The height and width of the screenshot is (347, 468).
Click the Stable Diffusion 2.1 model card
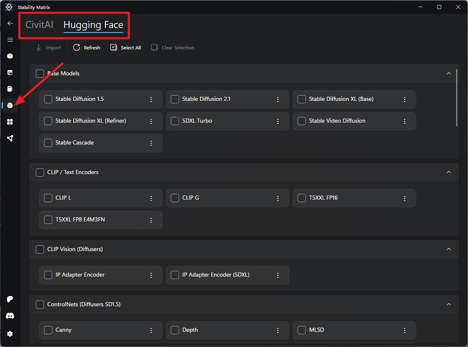[x=228, y=99]
